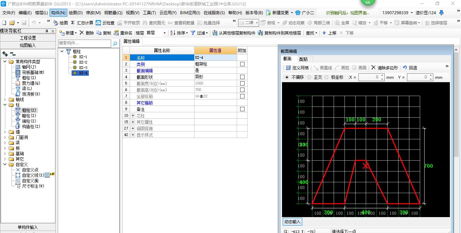Open 查看钢筋量 rebar quantity viewer

click(181, 23)
